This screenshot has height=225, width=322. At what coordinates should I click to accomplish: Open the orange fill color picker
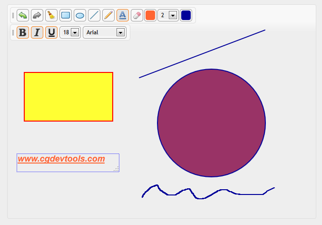(x=150, y=15)
